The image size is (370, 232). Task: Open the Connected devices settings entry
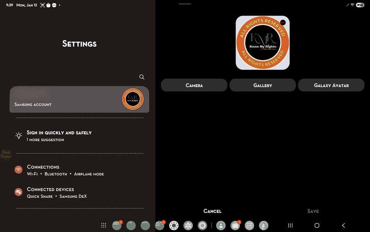tap(79, 193)
